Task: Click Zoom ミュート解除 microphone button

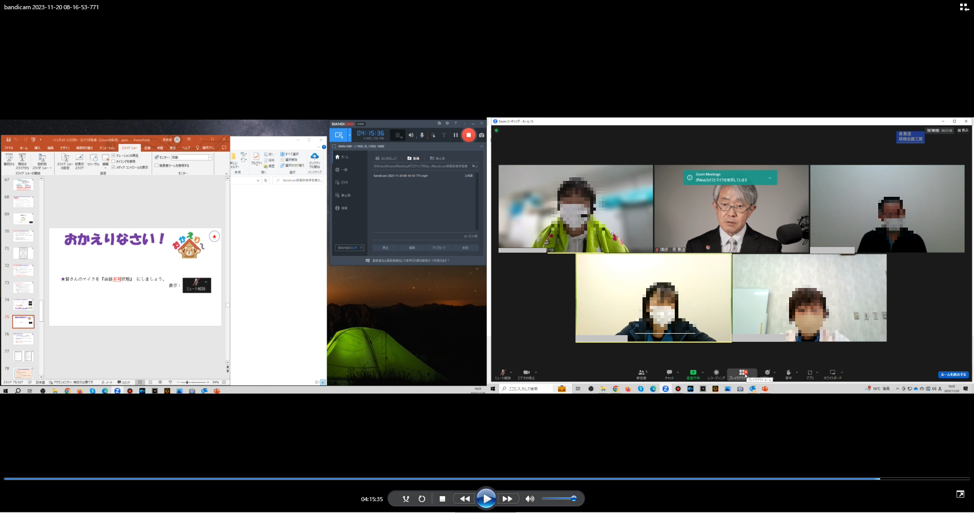Action: [x=503, y=374]
